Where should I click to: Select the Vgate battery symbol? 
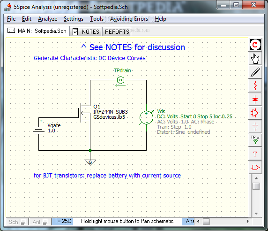[x=39, y=131]
